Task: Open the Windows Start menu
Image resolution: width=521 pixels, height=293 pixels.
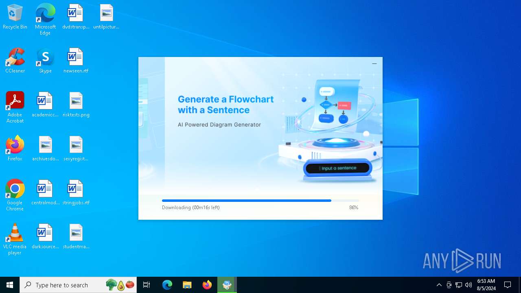Action: point(10,285)
